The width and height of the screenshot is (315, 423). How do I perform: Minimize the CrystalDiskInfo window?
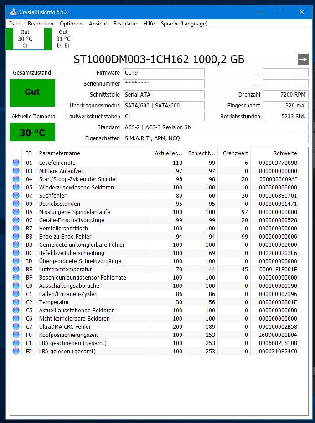coord(260,12)
